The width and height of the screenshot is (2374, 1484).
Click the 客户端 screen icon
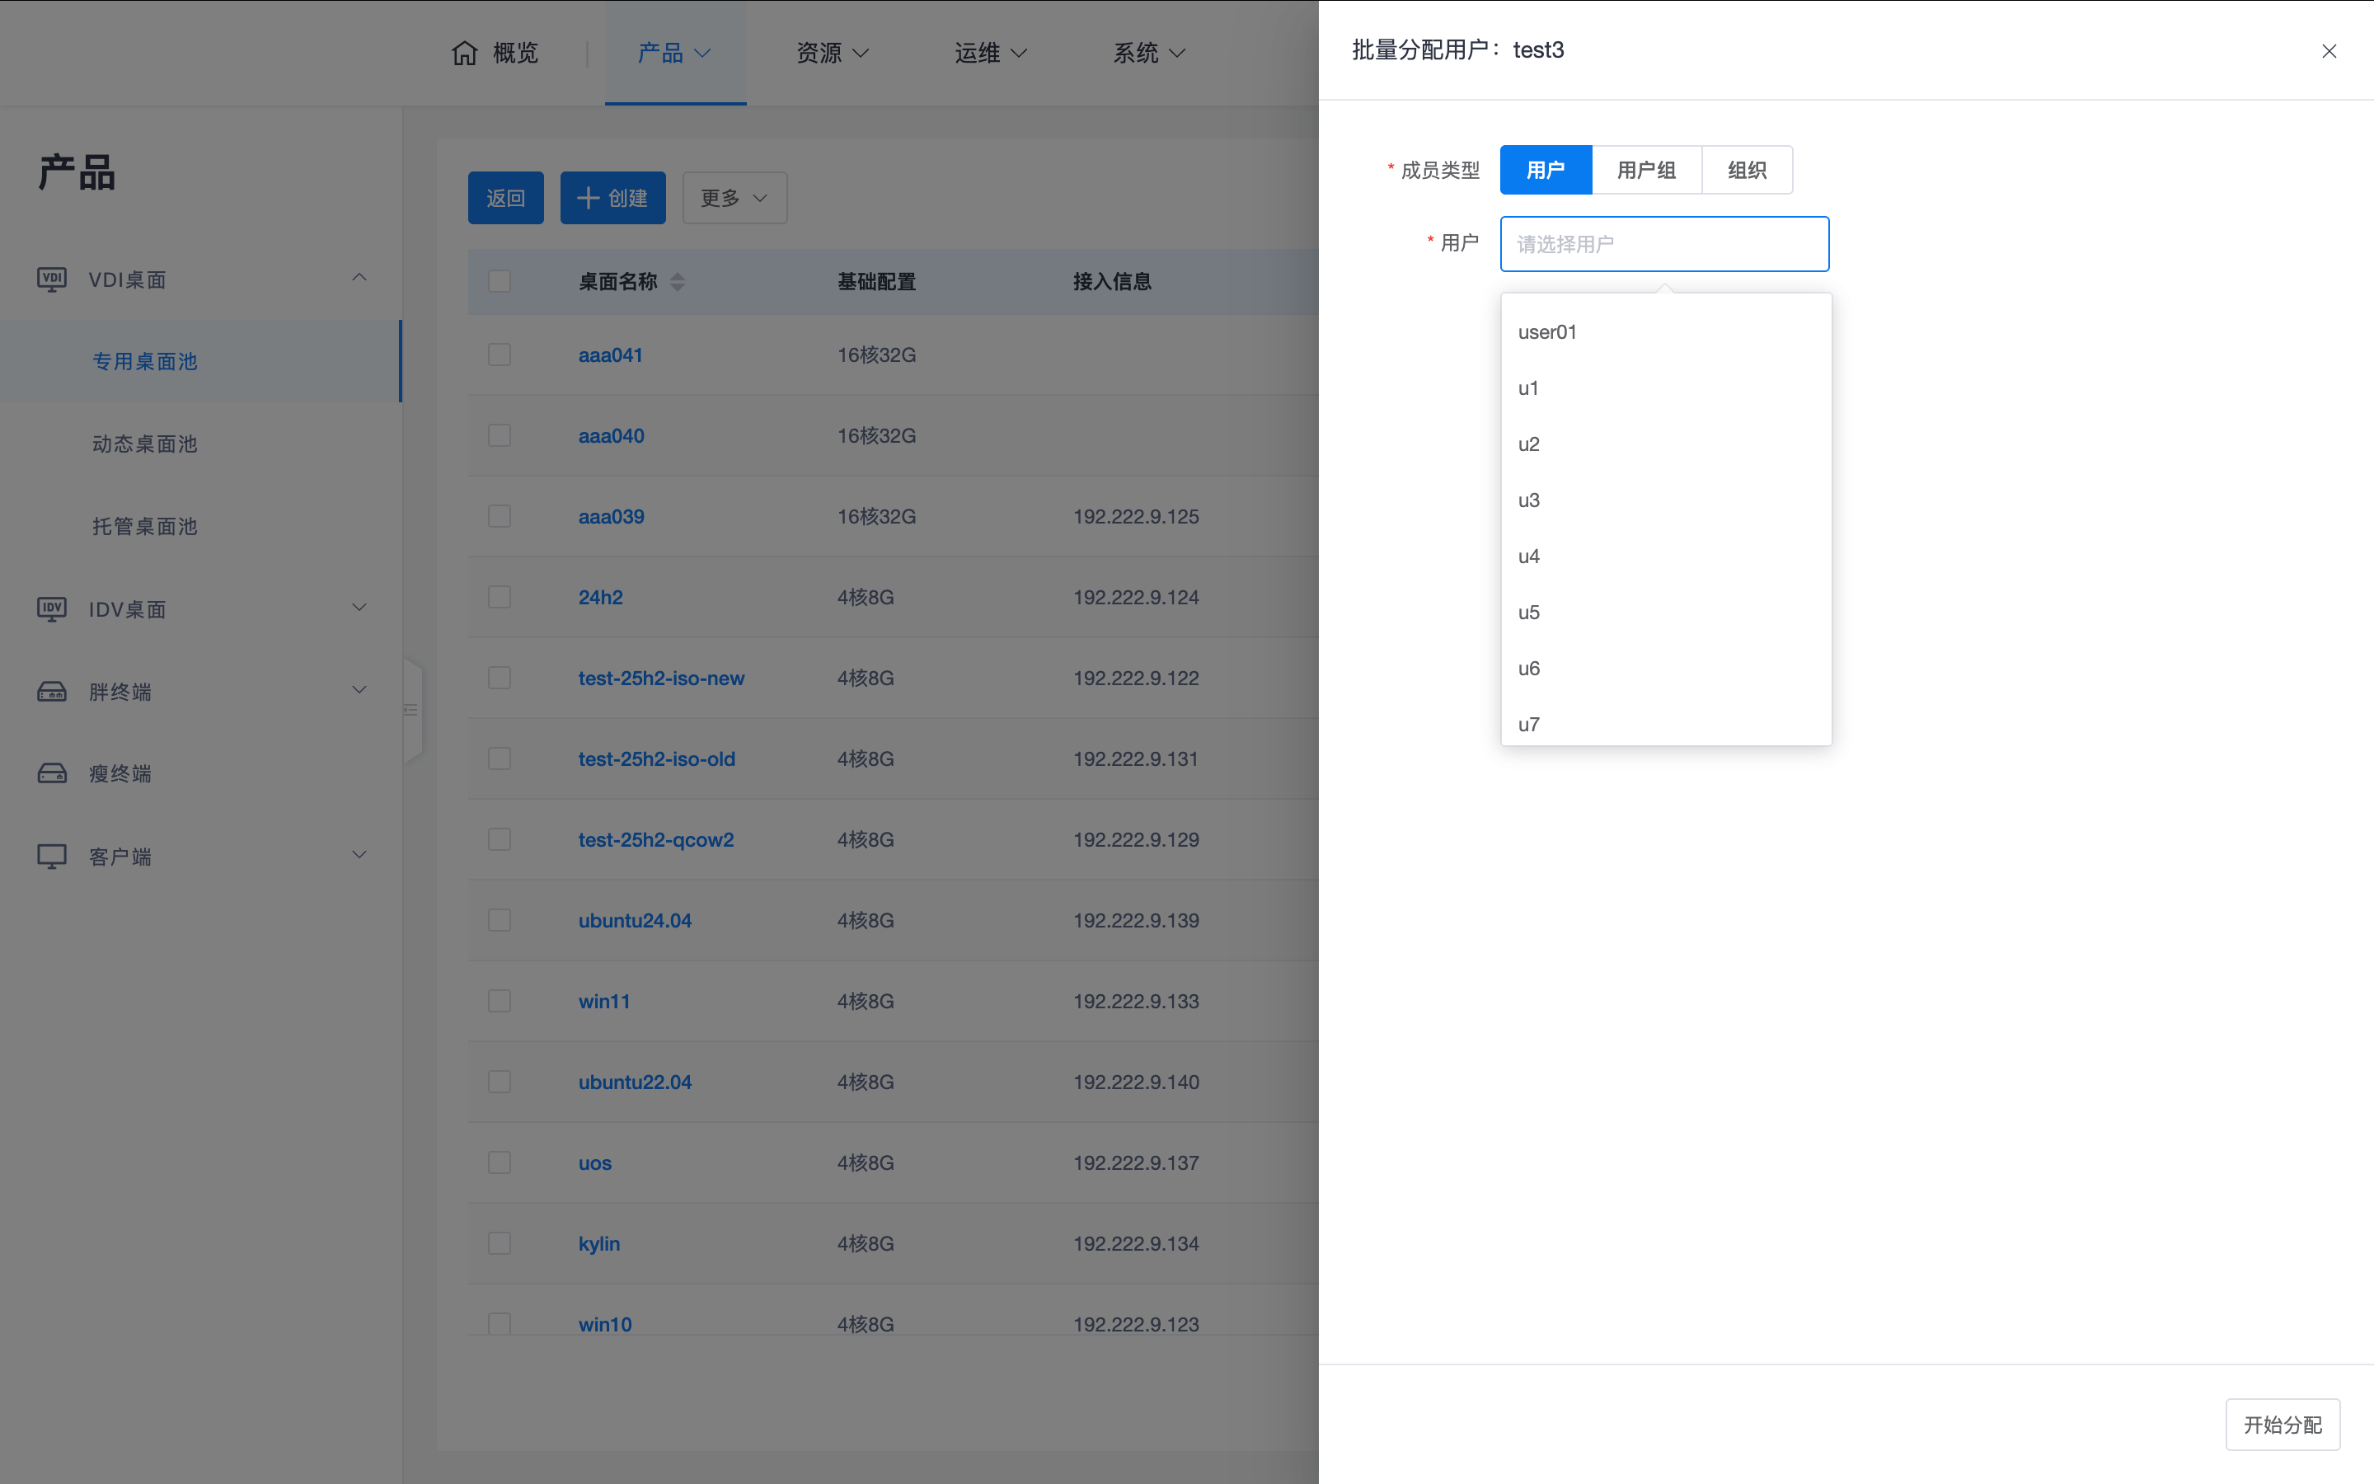(x=52, y=857)
